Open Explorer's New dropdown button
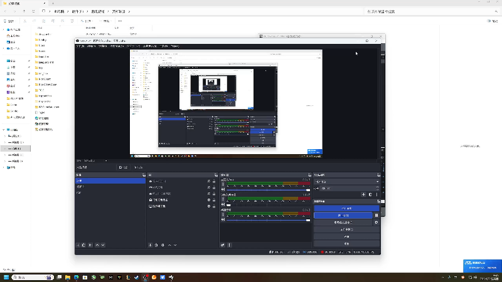502x282 pixels. click(x=9, y=21)
